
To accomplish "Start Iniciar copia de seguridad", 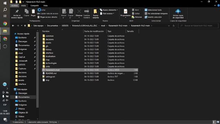I will (x=178, y=14).
